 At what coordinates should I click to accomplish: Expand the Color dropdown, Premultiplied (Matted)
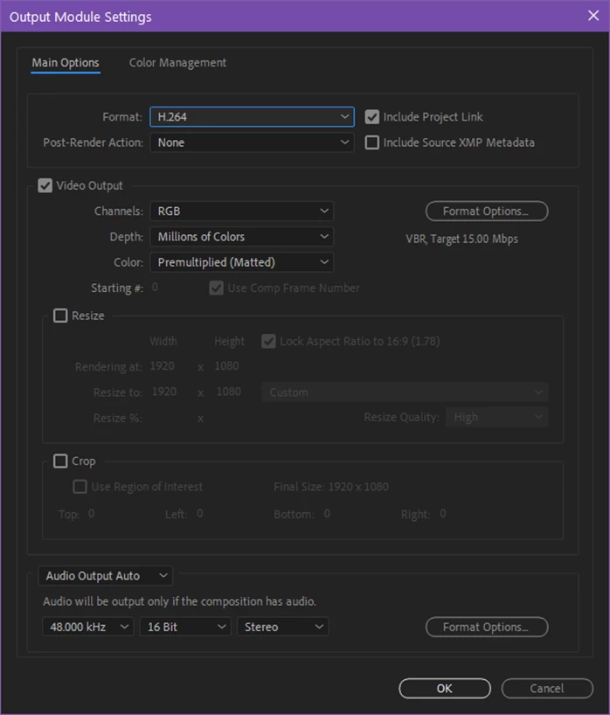[241, 262]
